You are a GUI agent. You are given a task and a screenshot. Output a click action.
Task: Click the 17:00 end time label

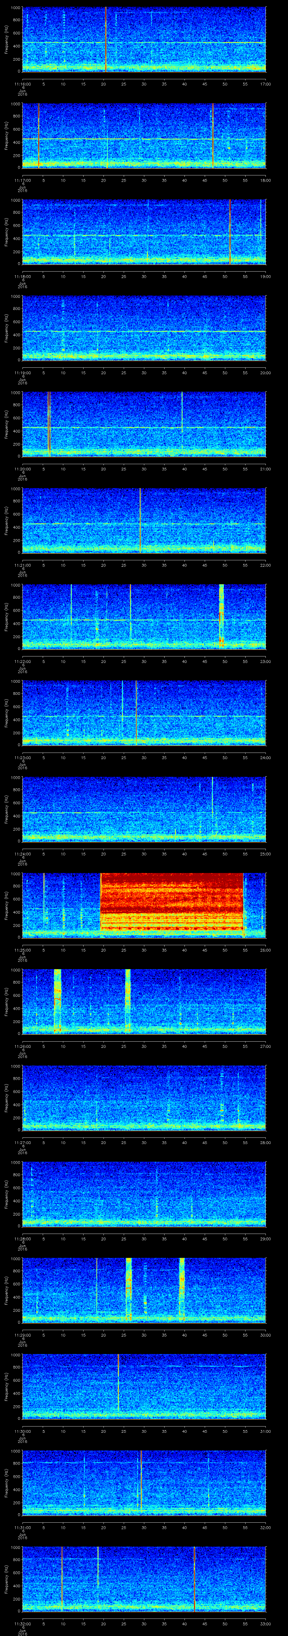tap(265, 84)
